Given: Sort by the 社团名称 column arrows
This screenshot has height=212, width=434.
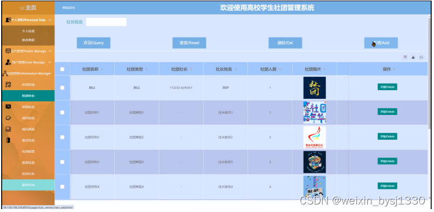Looking at the screenshot, I should point(101,69).
